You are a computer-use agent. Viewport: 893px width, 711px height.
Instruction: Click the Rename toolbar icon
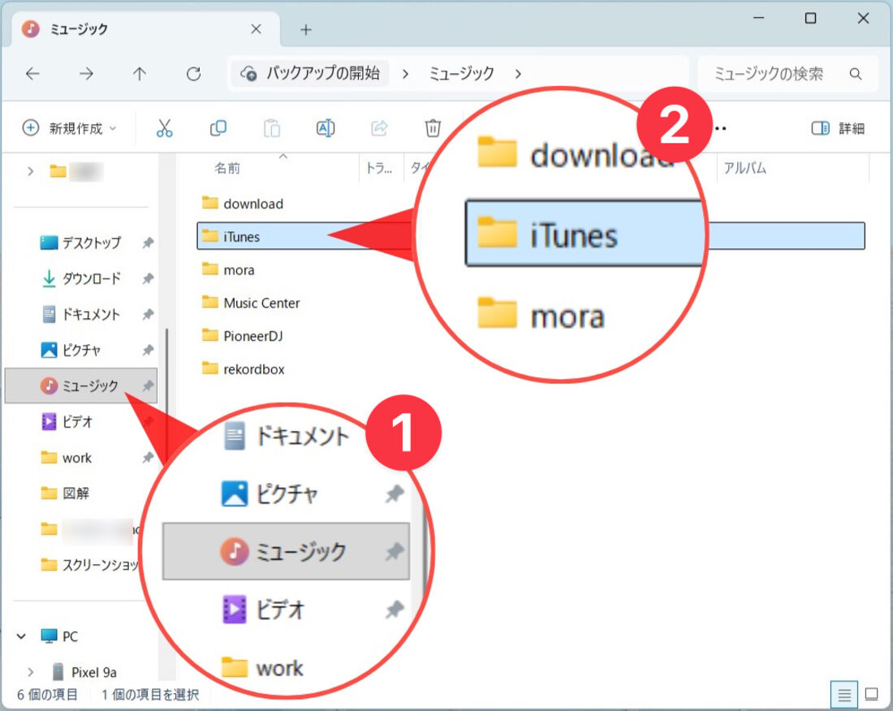click(x=326, y=128)
